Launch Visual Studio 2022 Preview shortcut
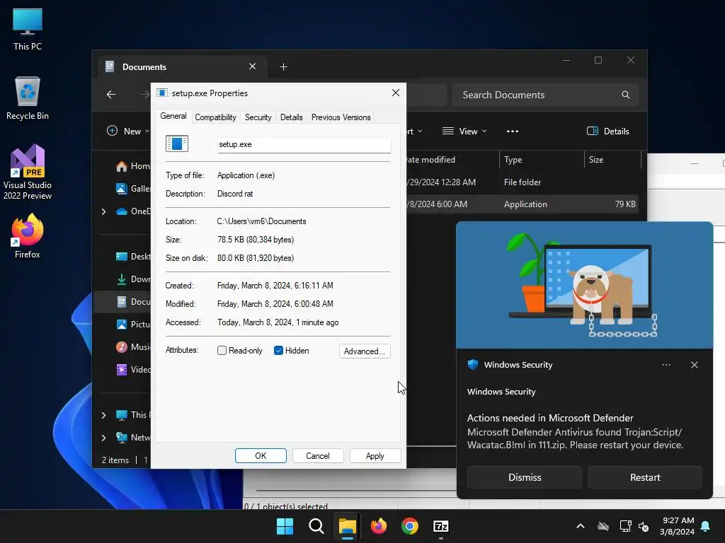 pyautogui.click(x=28, y=173)
